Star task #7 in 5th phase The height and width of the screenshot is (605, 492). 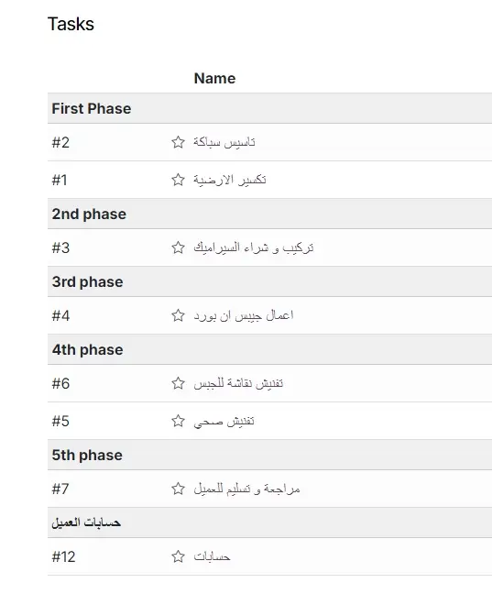coord(178,489)
